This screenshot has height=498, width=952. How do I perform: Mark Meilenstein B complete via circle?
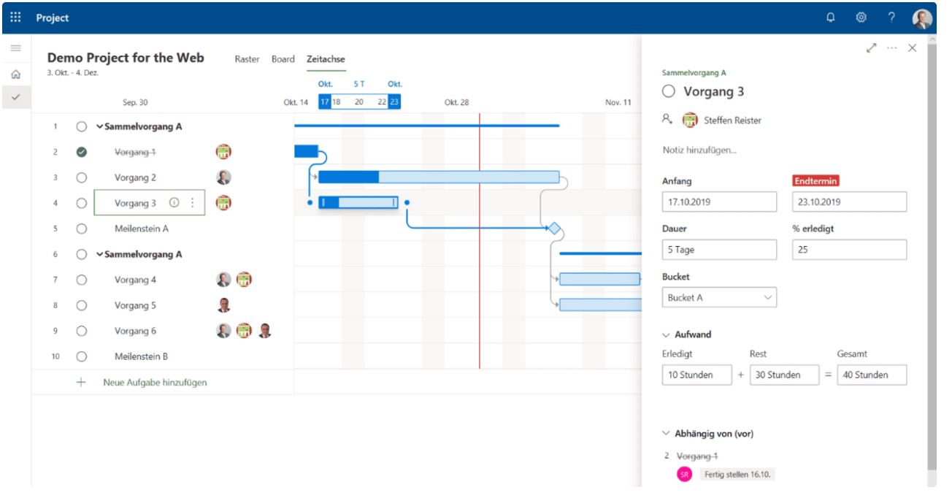tap(82, 356)
